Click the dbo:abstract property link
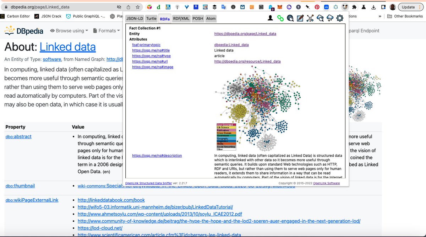 coord(18,136)
